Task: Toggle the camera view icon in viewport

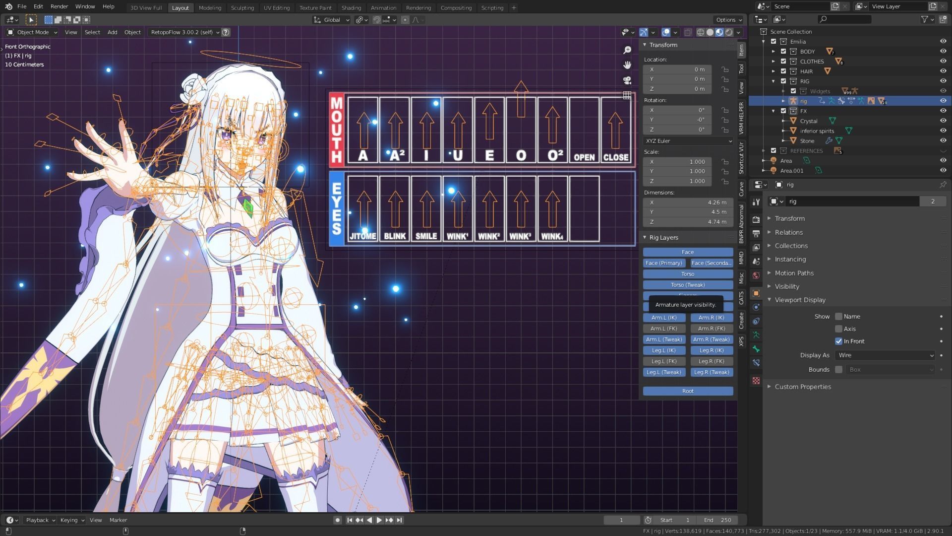Action: (627, 80)
